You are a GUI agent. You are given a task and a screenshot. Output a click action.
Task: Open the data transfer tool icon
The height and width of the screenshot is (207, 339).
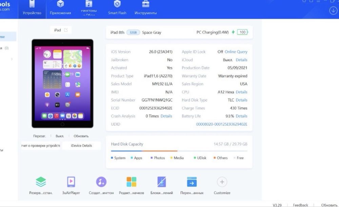[192, 182]
